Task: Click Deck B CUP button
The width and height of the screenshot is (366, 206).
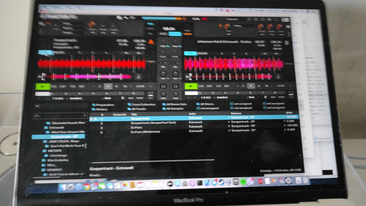Action: 209,86
